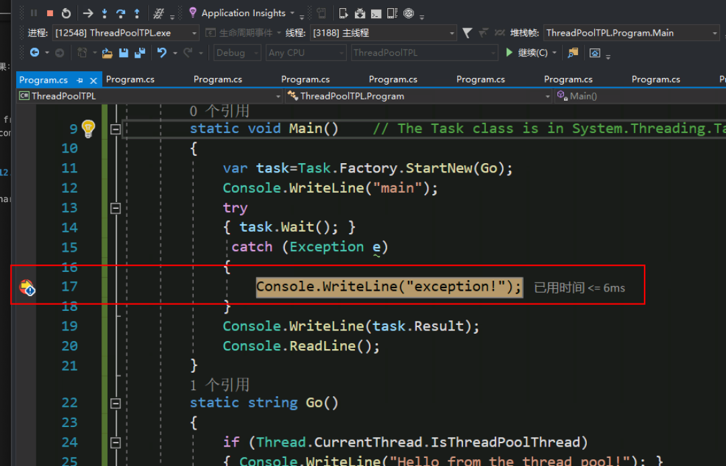This screenshot has height=466, width=726.
Task: Collapse the try block outline at line 13
Action: pos(116,209)
